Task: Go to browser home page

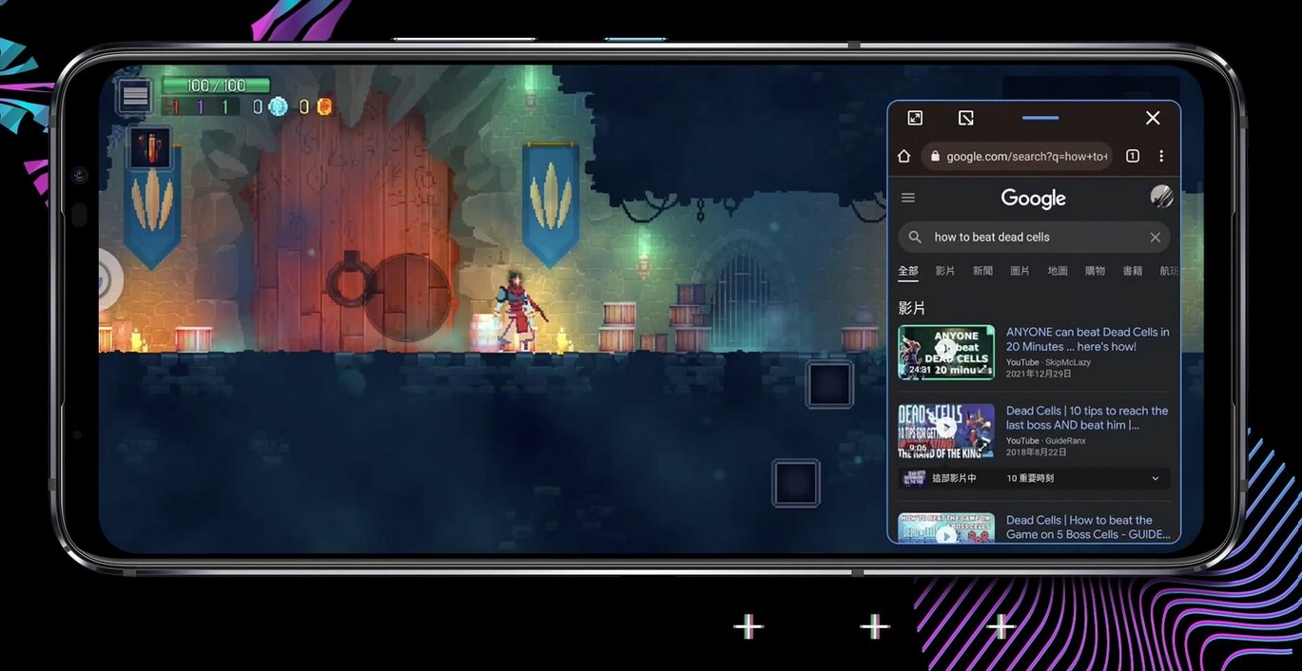Action: [x=904, y=156]
